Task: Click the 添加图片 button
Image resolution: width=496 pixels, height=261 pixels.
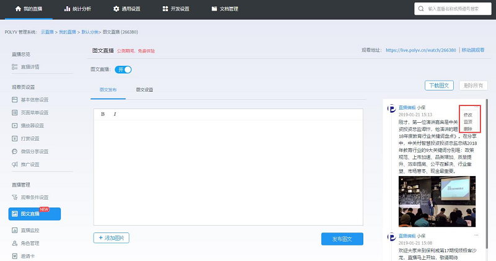Action: point(112,238)
